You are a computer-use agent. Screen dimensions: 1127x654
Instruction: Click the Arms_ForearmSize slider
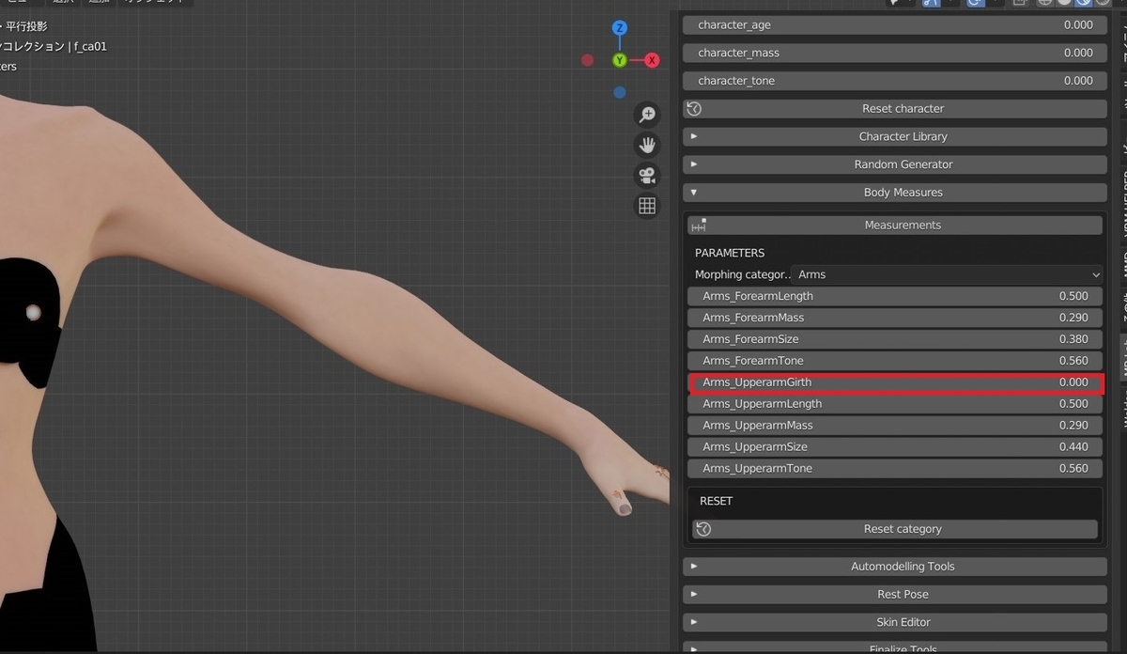895,339
